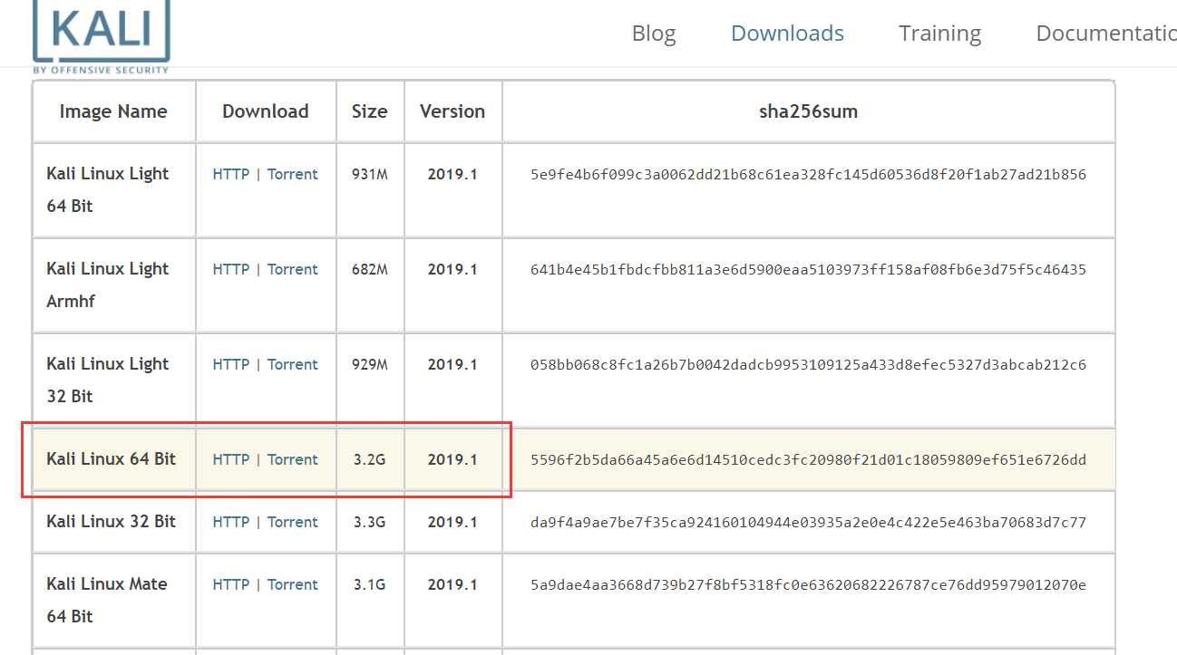Download Kali Linux 32 Bit via HTTP
Viewport: 1177px width, 655px height.
coord(231,522)
